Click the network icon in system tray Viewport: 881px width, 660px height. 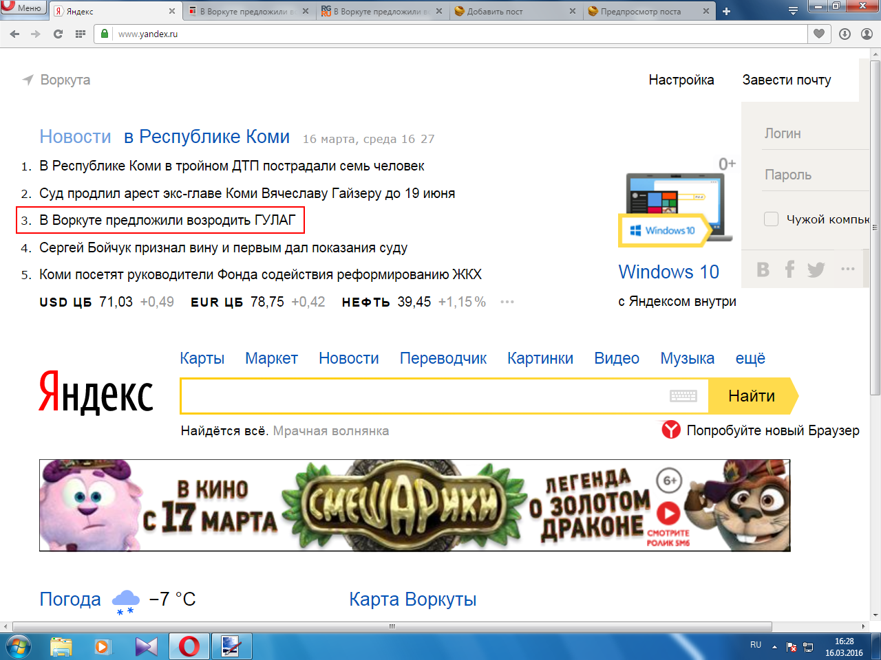[x=808, y=647]
